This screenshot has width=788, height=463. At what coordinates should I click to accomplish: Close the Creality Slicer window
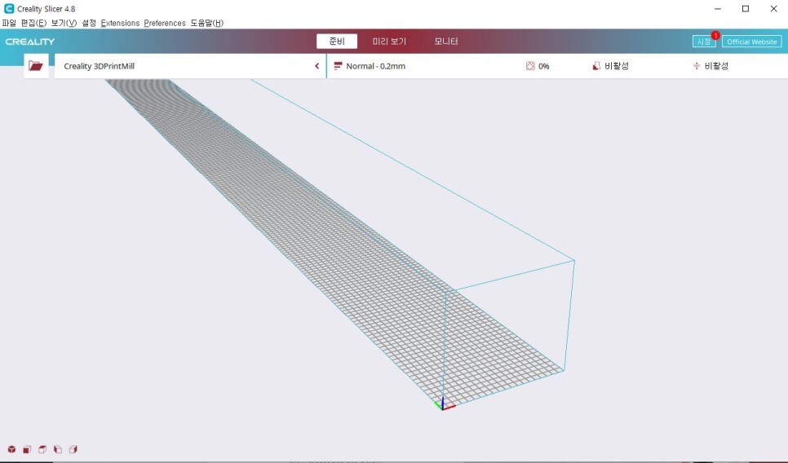(774, 8)
